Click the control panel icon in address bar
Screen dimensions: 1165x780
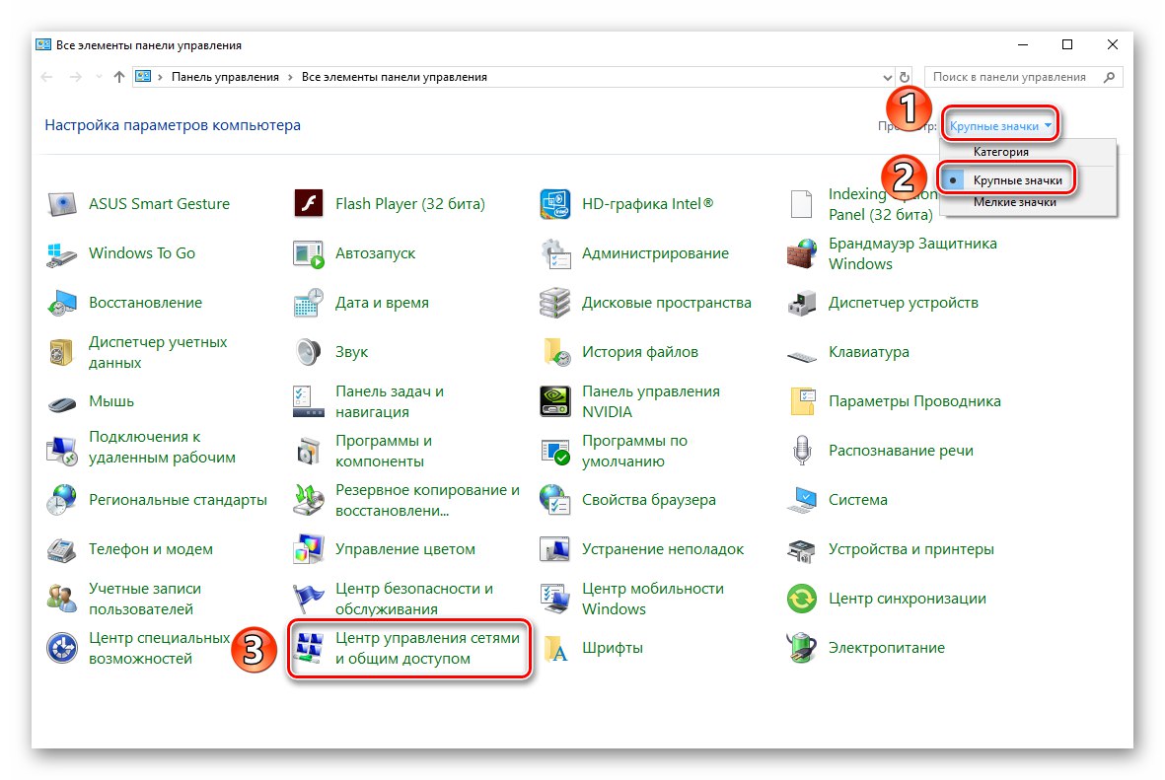click(143, 77)
